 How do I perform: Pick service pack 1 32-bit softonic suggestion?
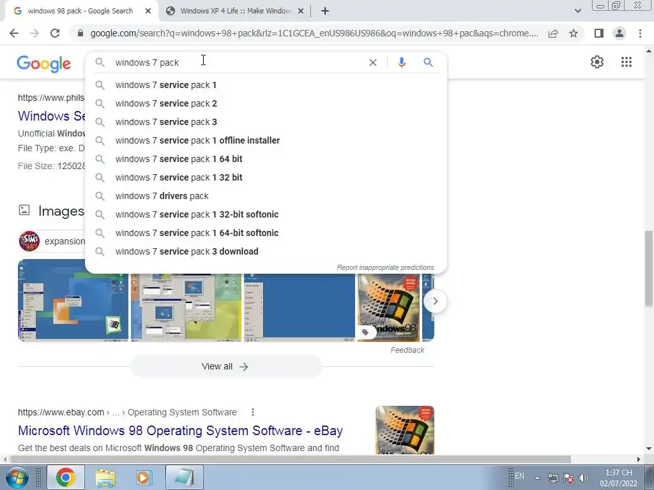coord(266,214)
